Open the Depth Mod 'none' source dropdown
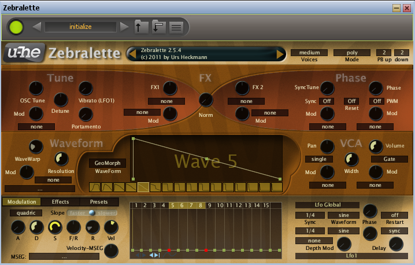The width and height of the screenshot is (415, 265). pos(314,241)
